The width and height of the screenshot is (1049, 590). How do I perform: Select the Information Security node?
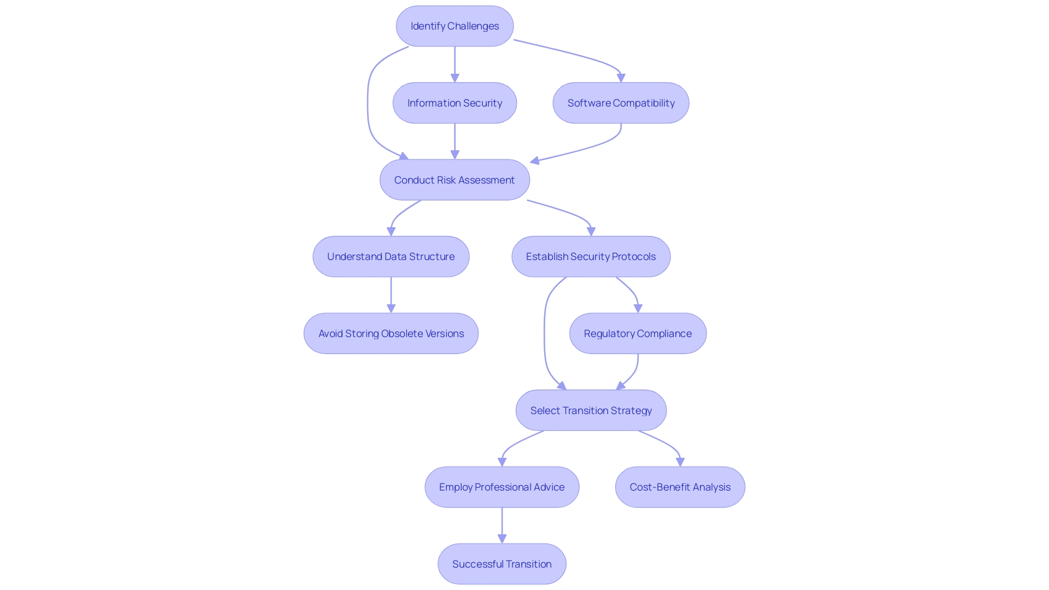[455, 102]
